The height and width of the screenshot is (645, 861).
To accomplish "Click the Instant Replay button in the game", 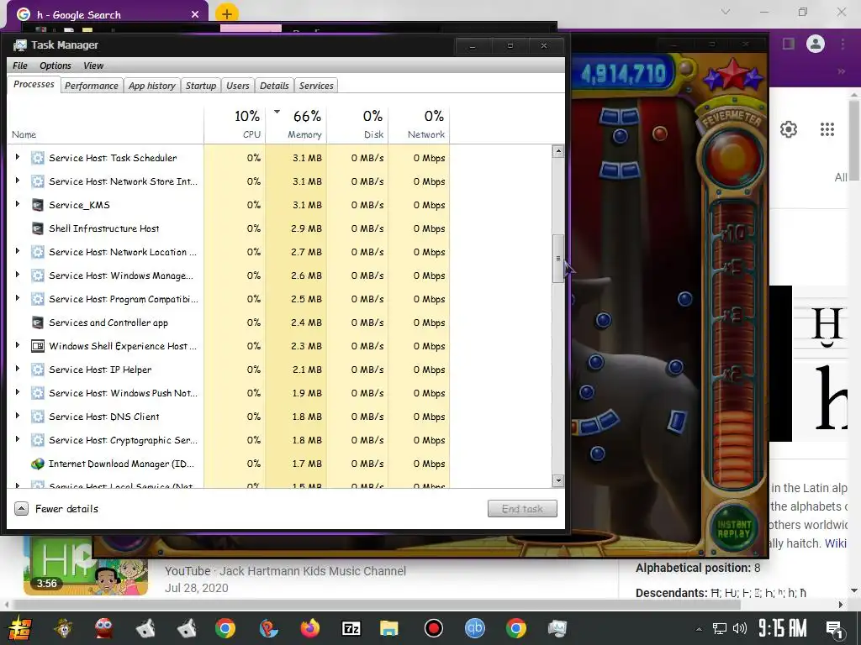I will point(733,529).
